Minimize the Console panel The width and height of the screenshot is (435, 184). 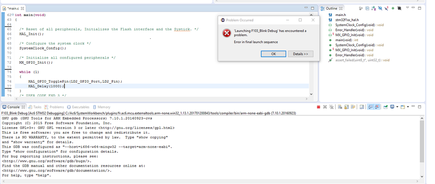coord(413,106)
